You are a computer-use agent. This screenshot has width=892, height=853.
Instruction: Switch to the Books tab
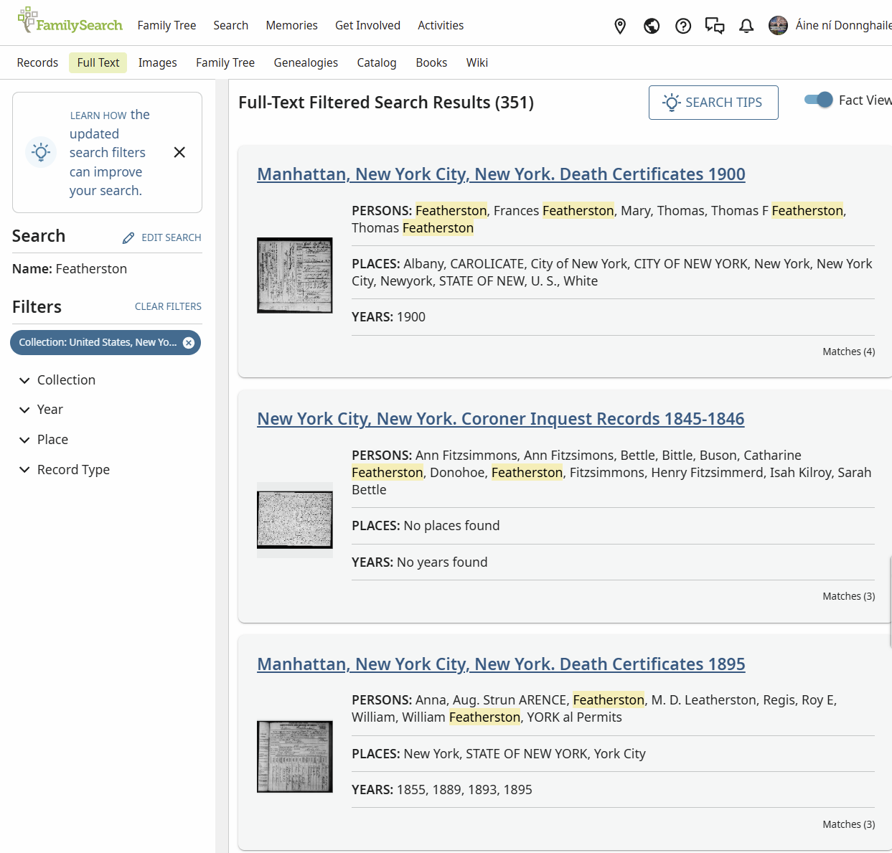(x=431, y=63)
